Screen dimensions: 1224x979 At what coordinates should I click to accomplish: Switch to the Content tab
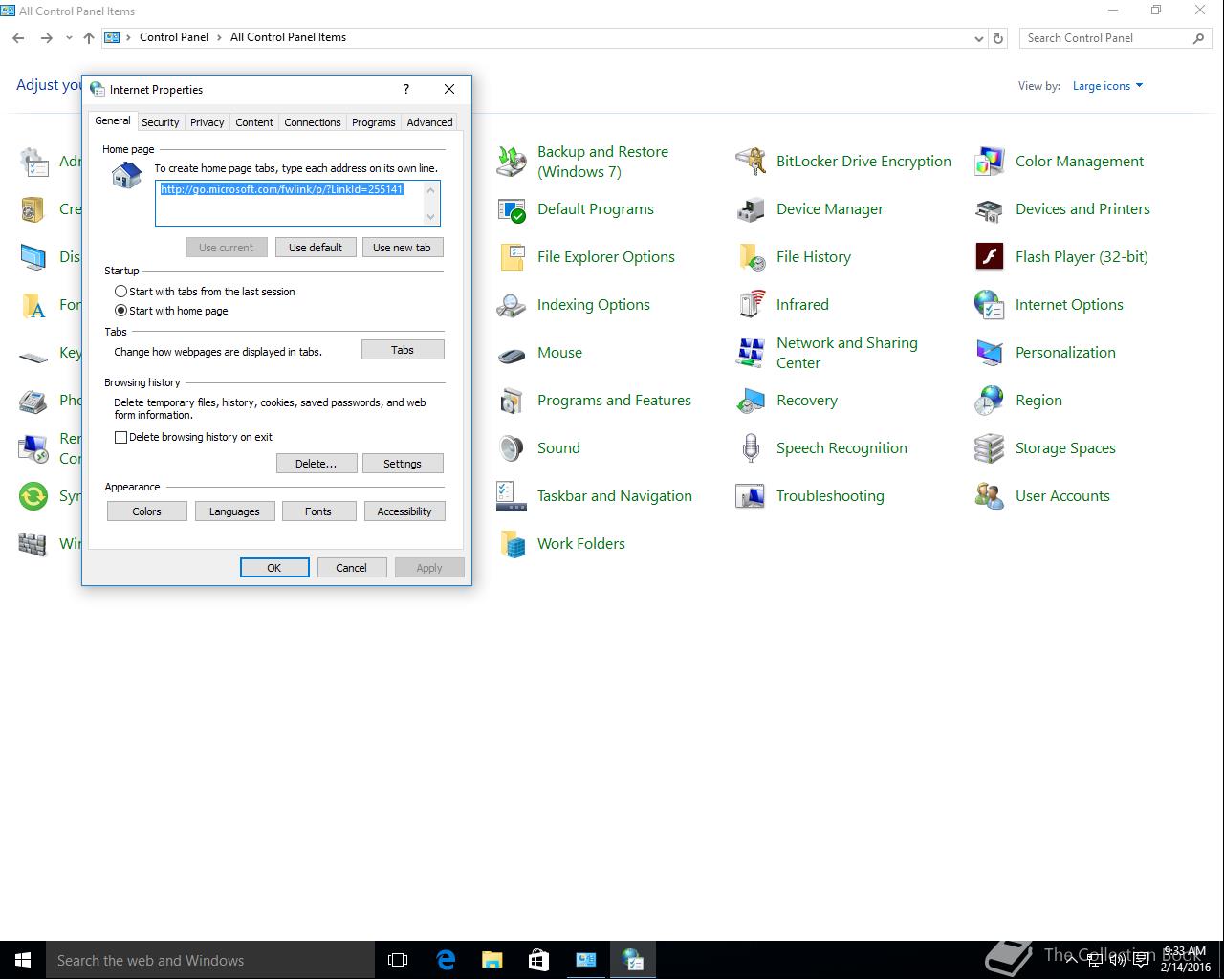(x=254, y=122)
